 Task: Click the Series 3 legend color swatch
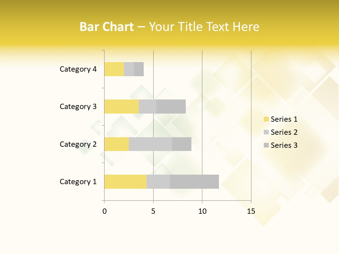click(x=266, y=145)
